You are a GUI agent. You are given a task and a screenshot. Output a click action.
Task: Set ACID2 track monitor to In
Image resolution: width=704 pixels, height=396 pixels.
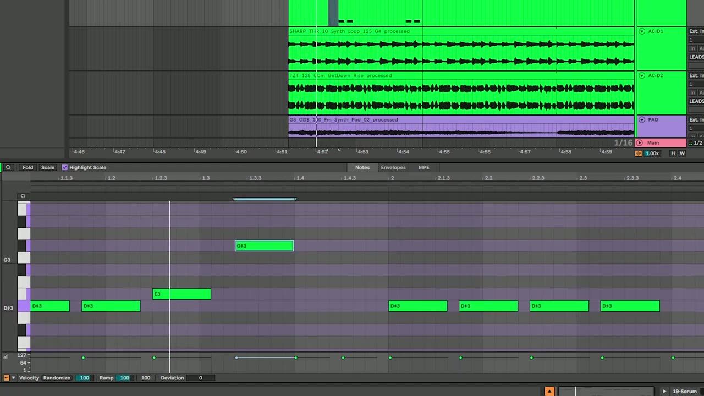693,92
